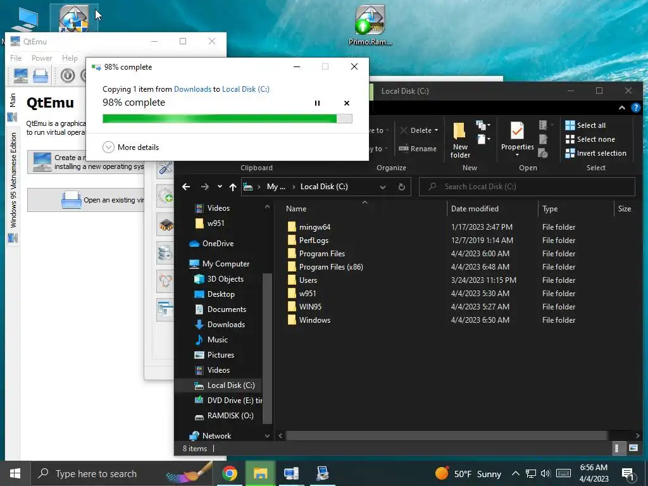Screen dimensions: 648x486
Task: Sort files by Date modified column
Action: (475, 209)
